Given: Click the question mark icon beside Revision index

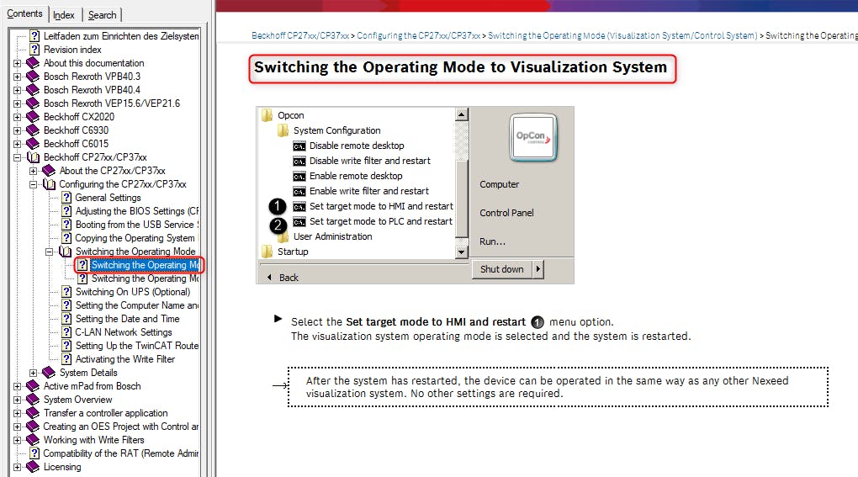Looking at the screenshot, I should (34, 50).
